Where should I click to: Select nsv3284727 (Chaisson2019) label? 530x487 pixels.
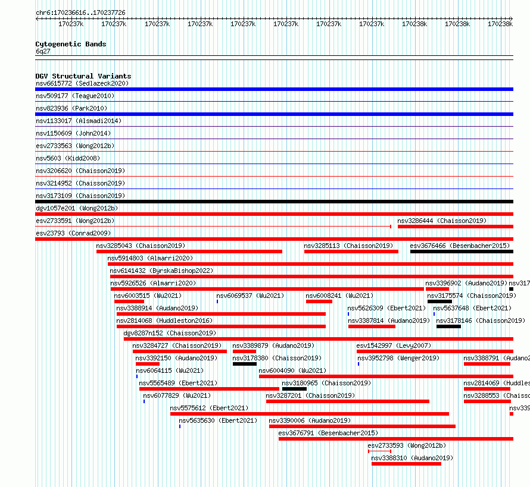177,345
